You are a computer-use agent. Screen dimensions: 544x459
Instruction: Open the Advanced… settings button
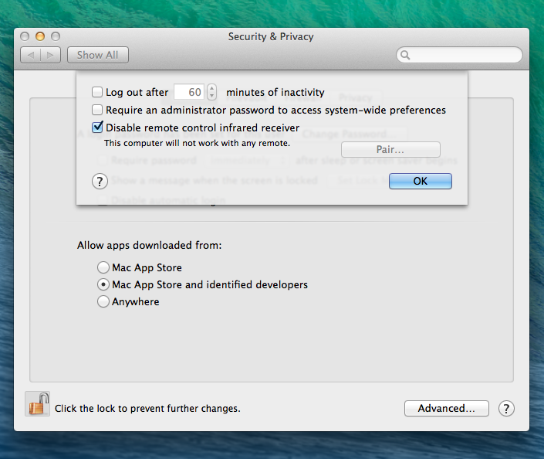pos(447,408)
